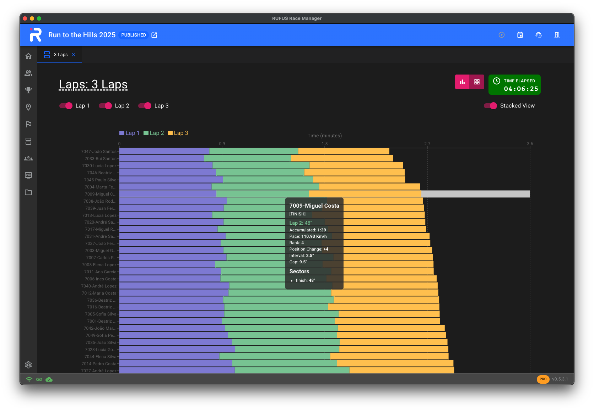Switch to grid view icon
This screenshot has width=594, height=411.
click(x=477, y=82)
